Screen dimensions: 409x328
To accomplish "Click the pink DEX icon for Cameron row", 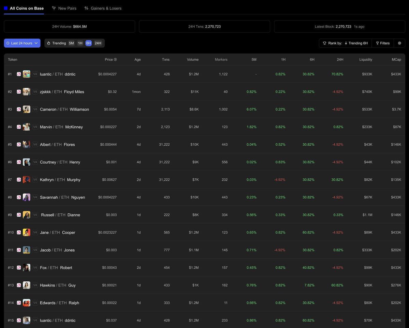I will [19, 109].
